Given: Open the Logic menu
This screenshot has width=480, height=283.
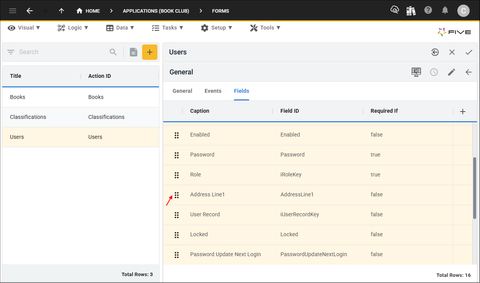Looking at the screenshot, I should tap(73, 28).
